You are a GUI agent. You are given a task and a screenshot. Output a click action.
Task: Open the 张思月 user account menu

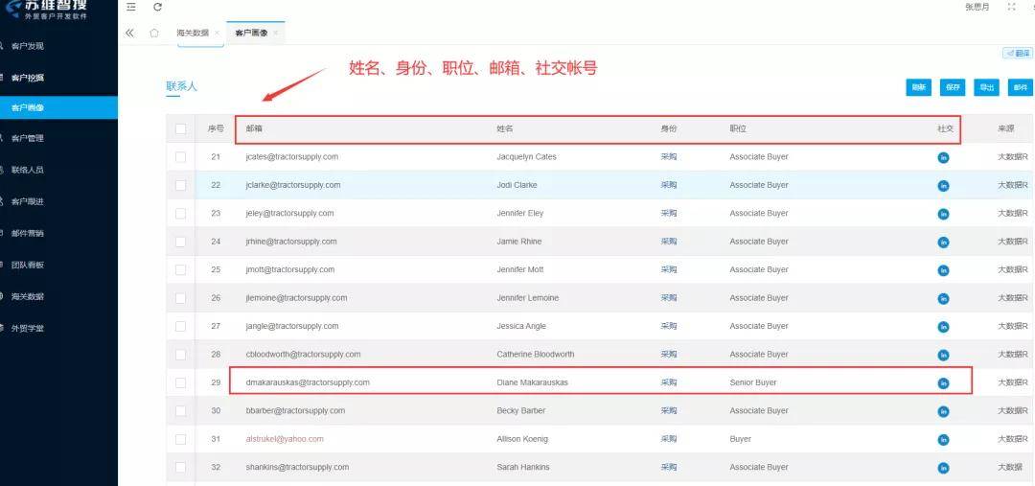977,8
